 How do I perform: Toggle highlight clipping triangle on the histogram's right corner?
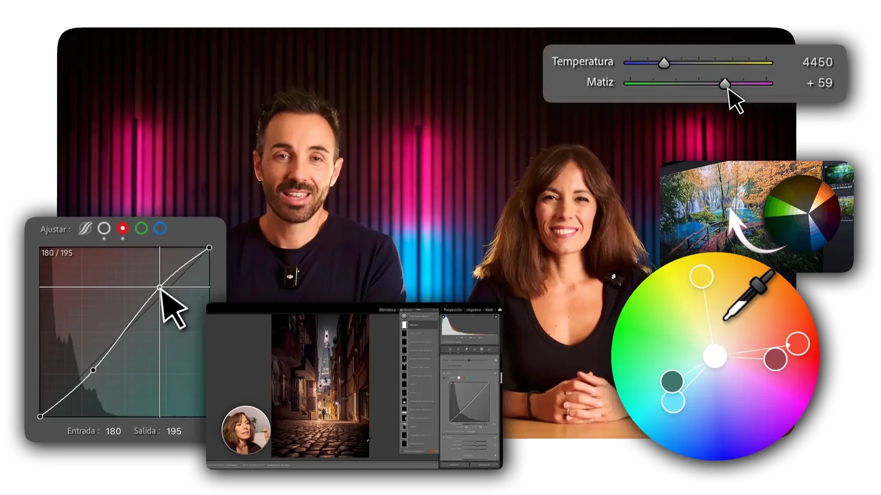496,316
